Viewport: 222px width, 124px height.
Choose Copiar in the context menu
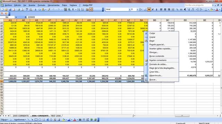[161, 37]
